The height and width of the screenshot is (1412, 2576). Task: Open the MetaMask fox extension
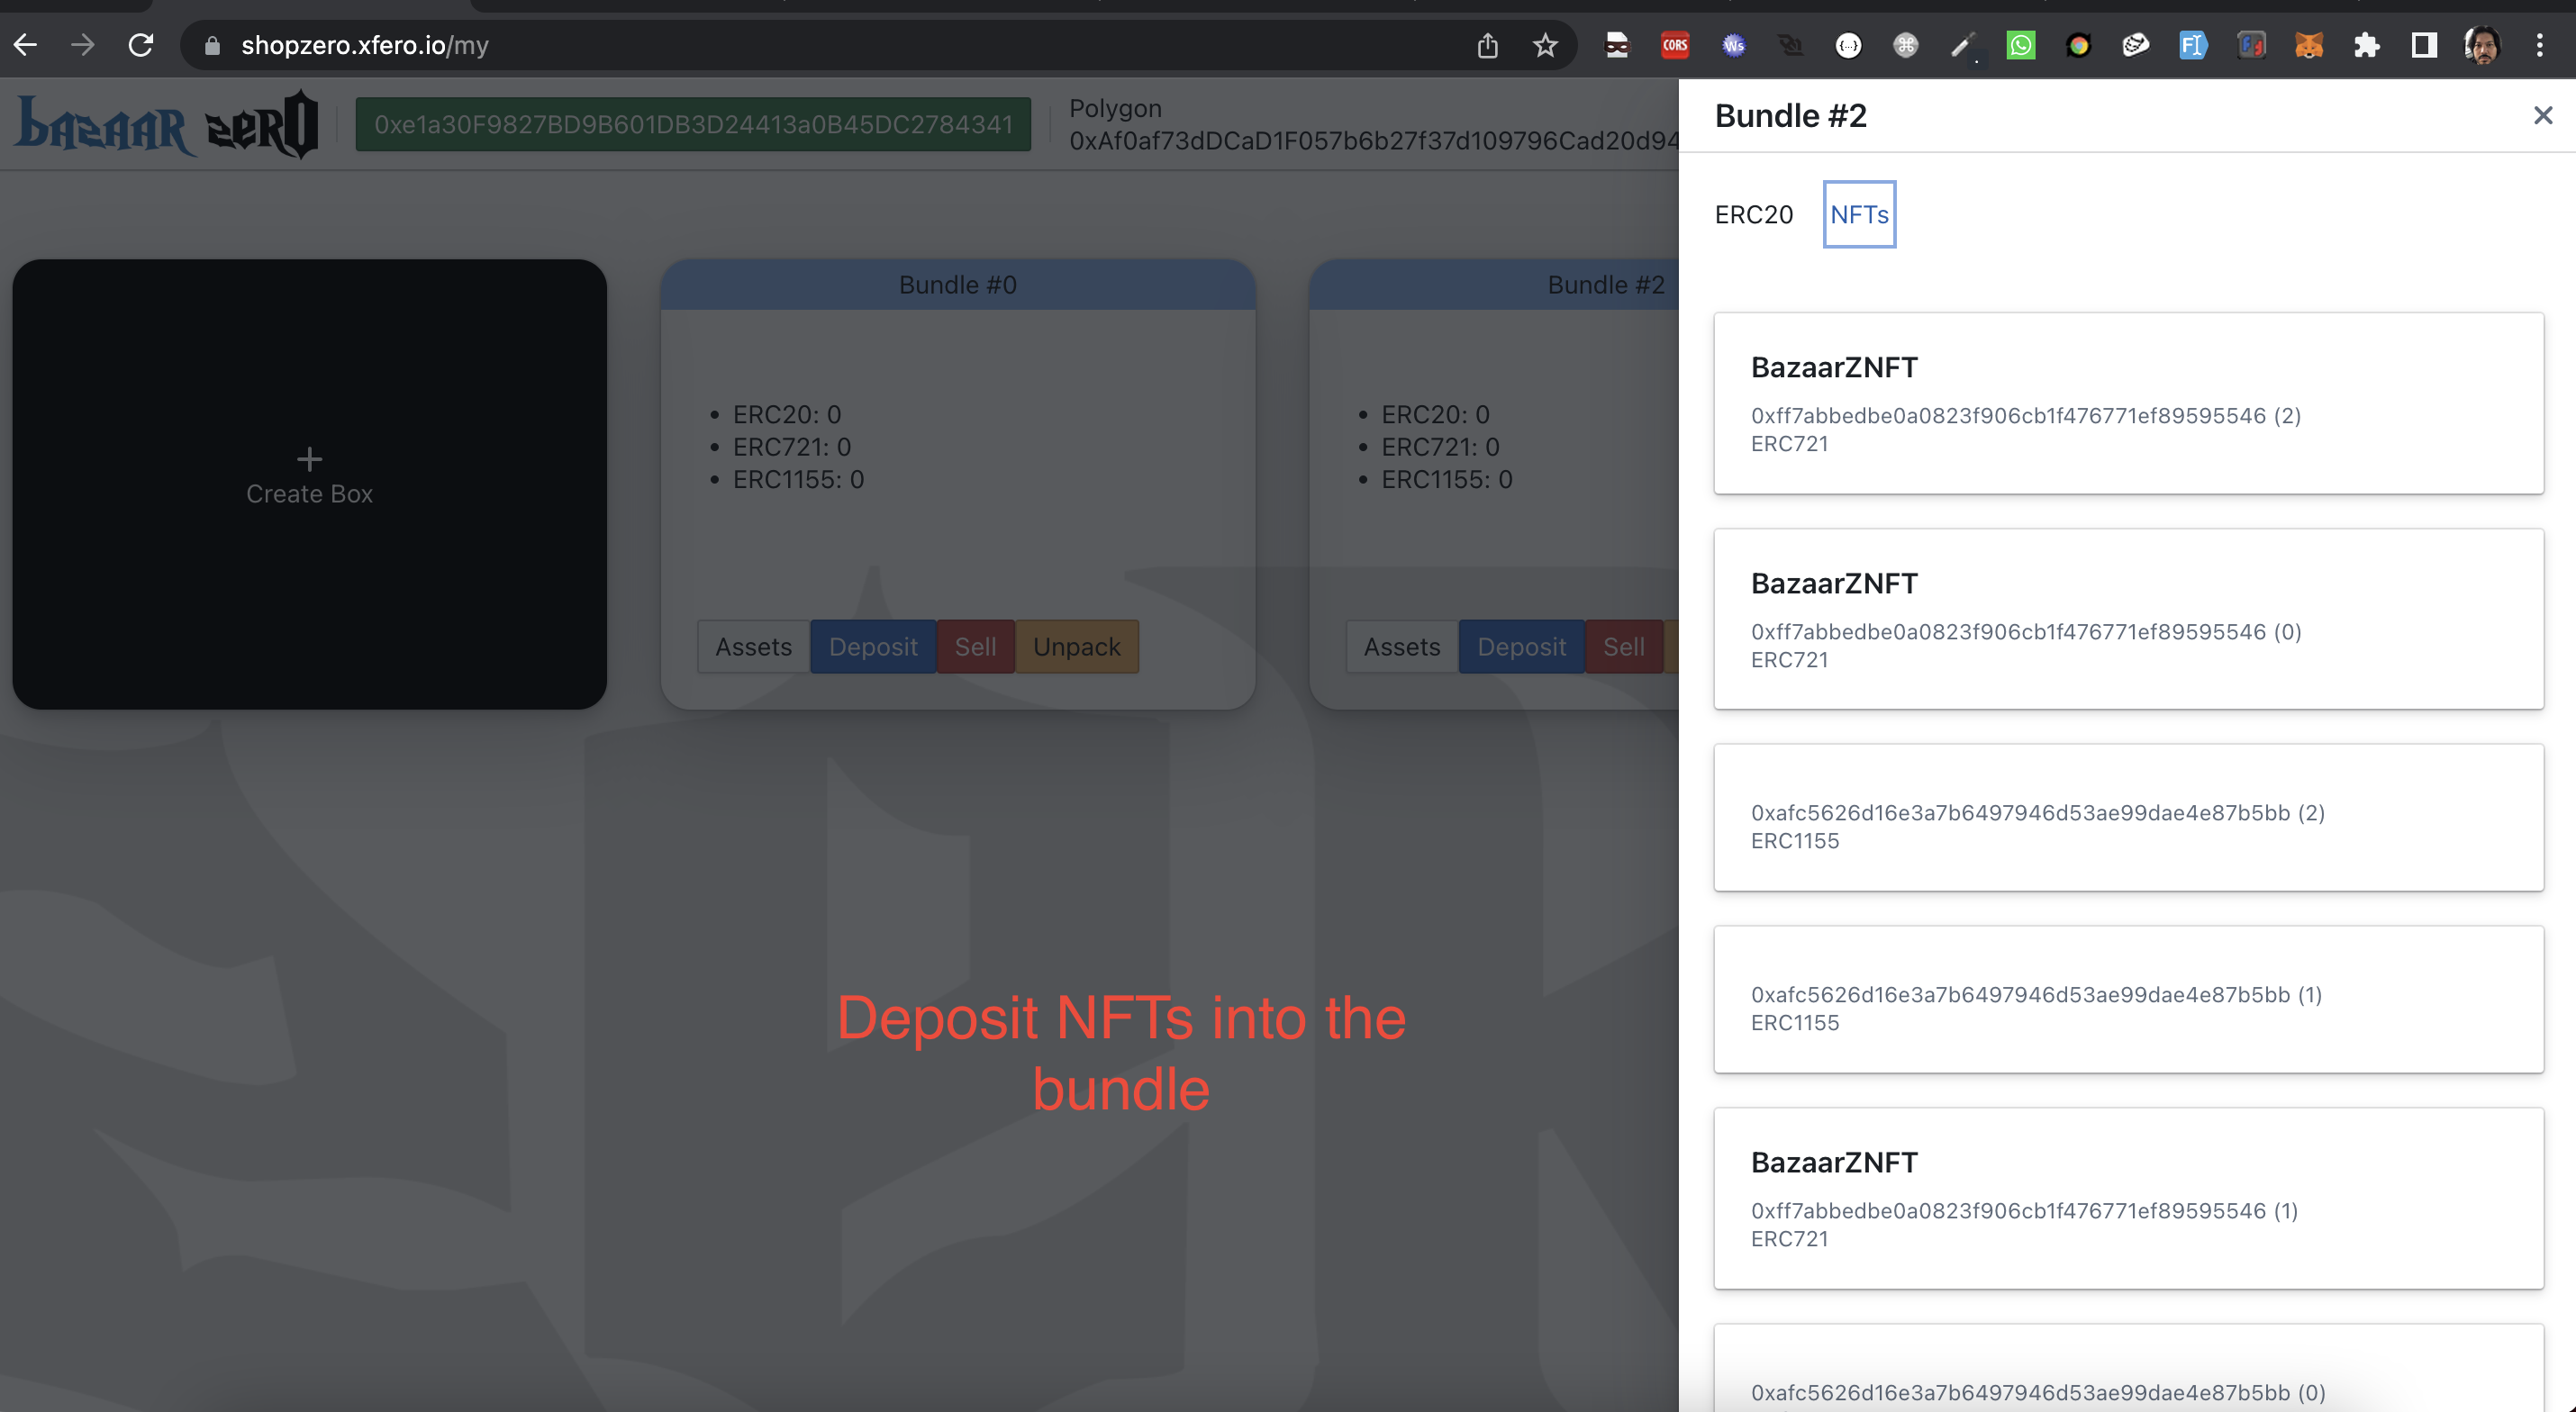[2308, 45]
